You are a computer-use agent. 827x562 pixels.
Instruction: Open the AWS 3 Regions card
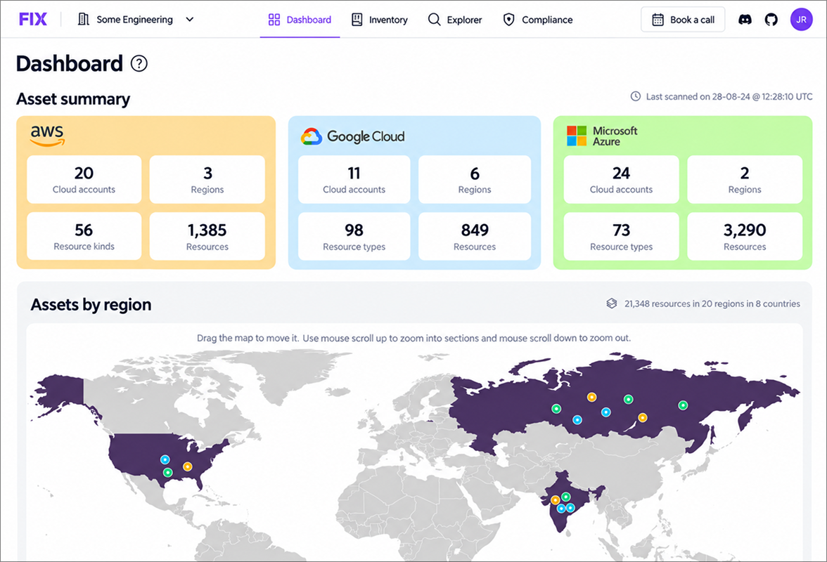pos(207,179)
